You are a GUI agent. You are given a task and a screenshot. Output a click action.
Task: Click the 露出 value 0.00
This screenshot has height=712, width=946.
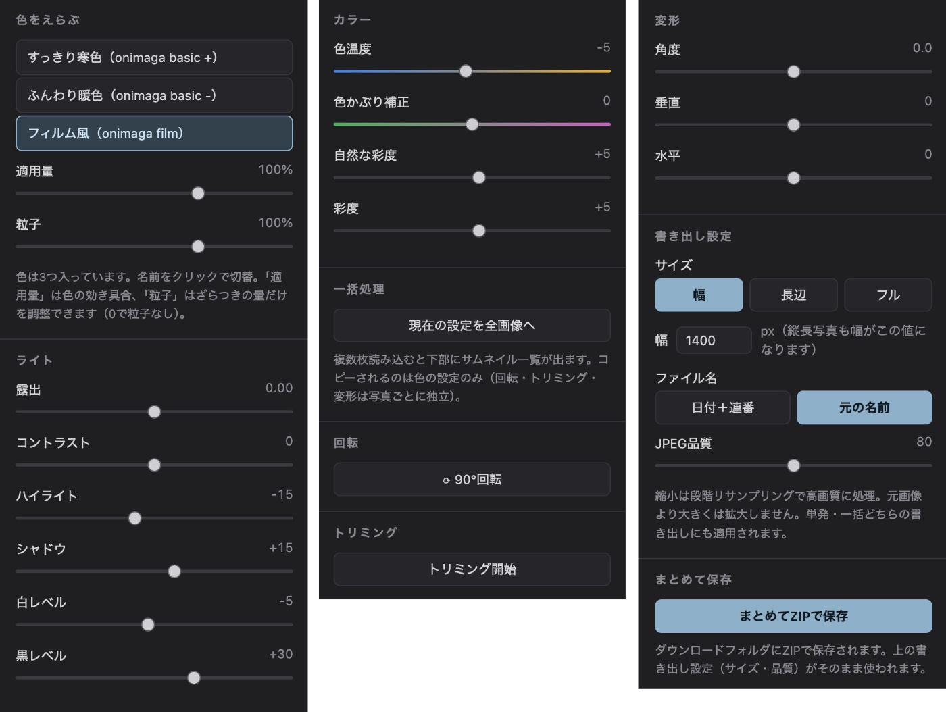click(x=278, y=388)
